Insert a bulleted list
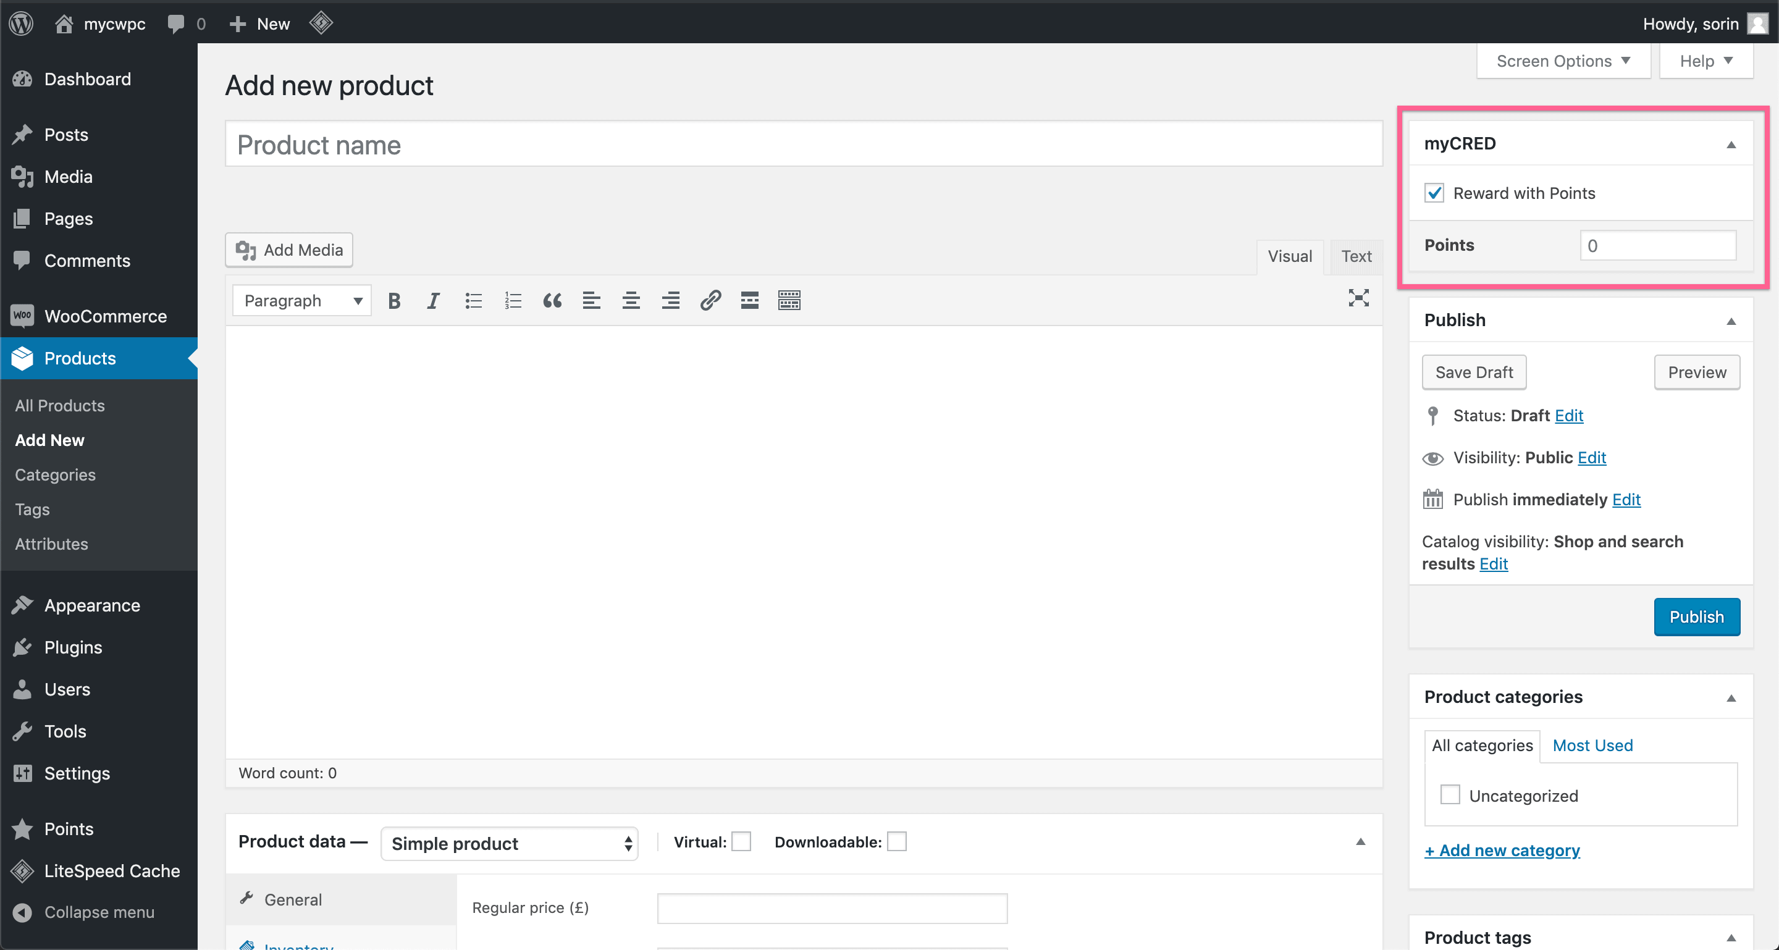Viewport: 1779px width, 950px height. click(473, 300)
